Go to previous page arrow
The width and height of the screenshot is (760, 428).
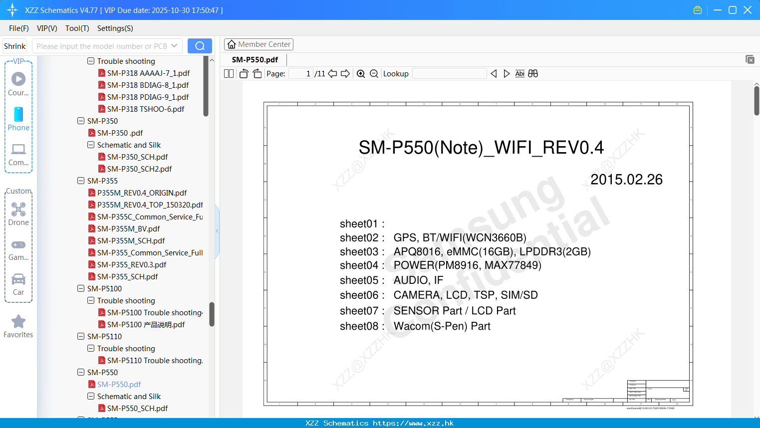(x=332, y=74)
